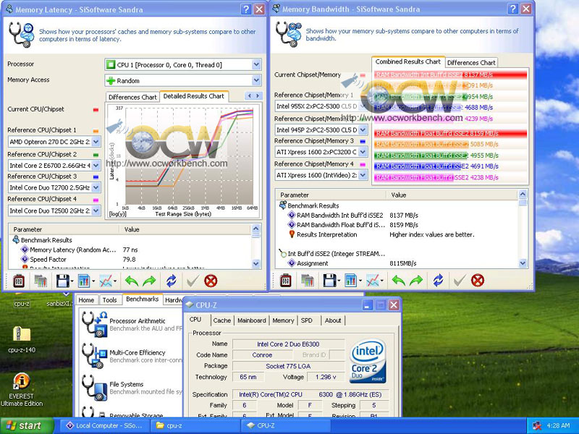This screenshot has width=579, height=434.
Task: Click the tab scroll left arrow in Memory Latency
Action: point(250,96)
